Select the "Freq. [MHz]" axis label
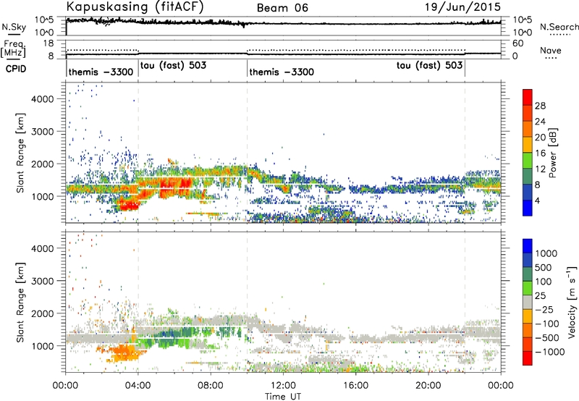Screen dimensions: 579x401 click(13, 49)
